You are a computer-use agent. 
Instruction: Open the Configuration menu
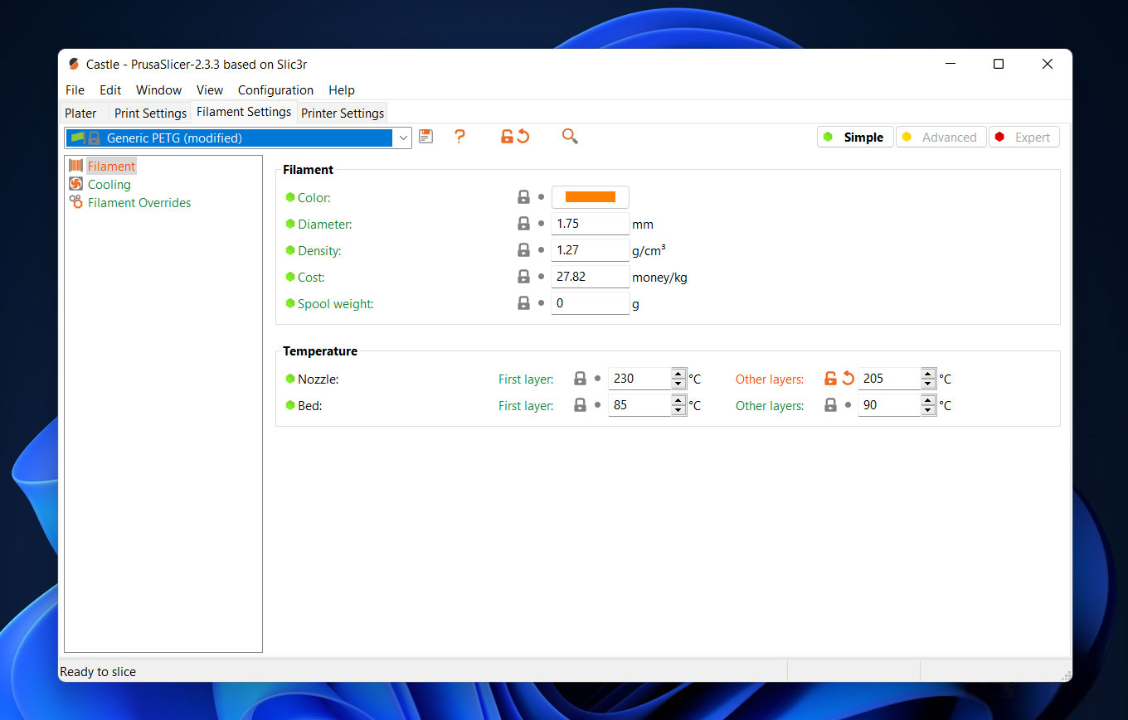(x=275, y=90)
